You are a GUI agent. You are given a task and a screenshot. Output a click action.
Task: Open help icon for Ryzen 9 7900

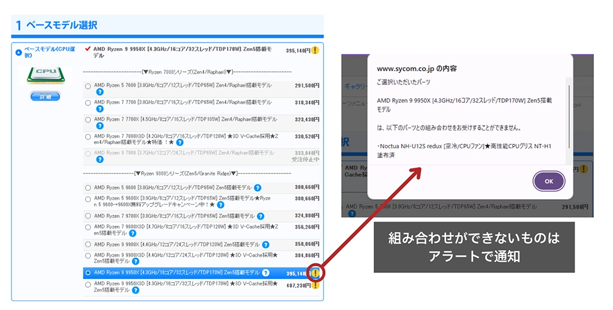coord(100,160)
